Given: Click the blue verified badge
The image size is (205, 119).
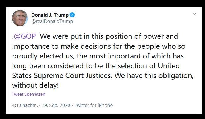Looking at the screenshot, I should coord(73,15).
